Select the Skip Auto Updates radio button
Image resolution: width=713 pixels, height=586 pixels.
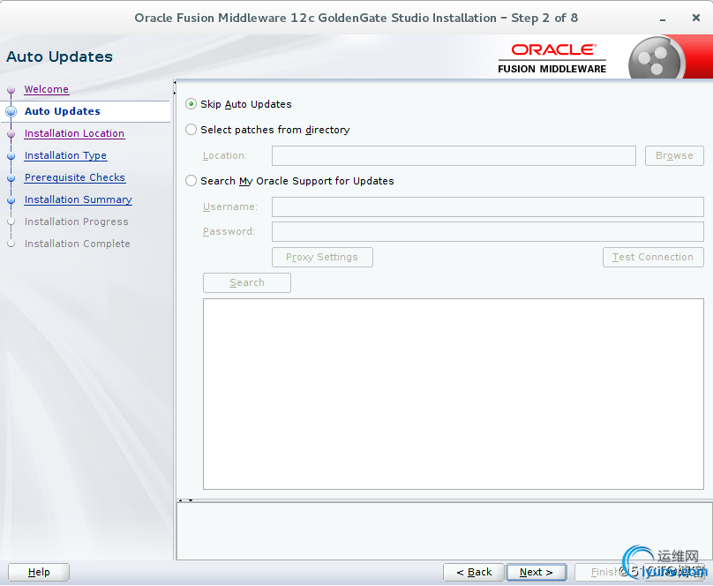[x=191, y=104]
